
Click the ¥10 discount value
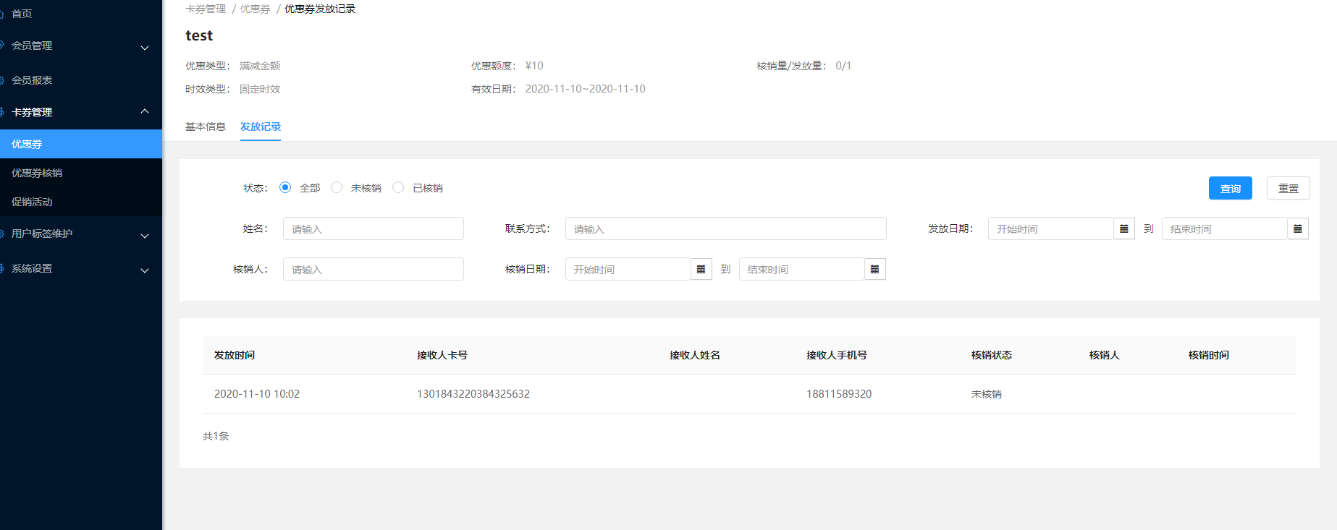tap(534, 66)
